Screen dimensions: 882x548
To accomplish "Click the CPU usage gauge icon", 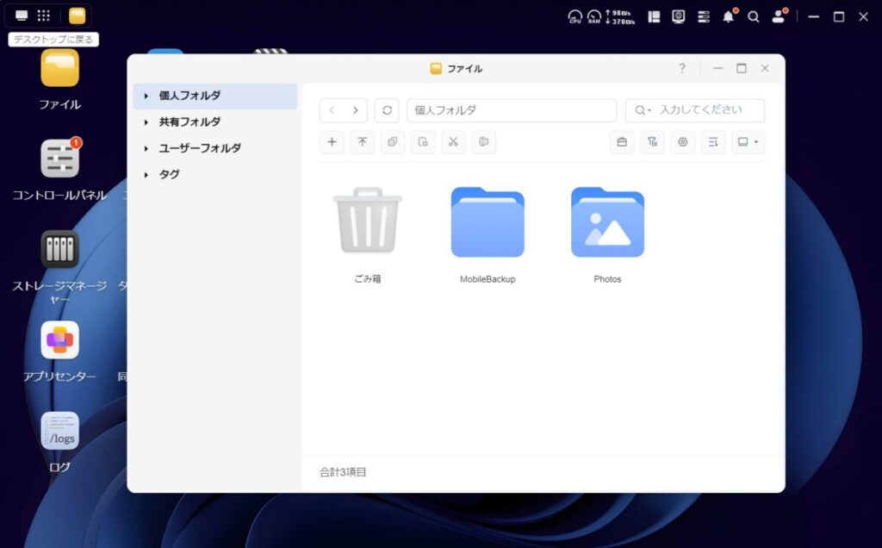I will (575, 16).
